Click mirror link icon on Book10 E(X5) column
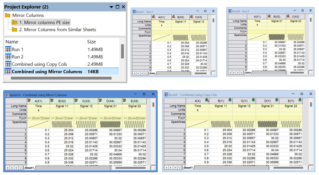319x175 pixels. (124, 100)
